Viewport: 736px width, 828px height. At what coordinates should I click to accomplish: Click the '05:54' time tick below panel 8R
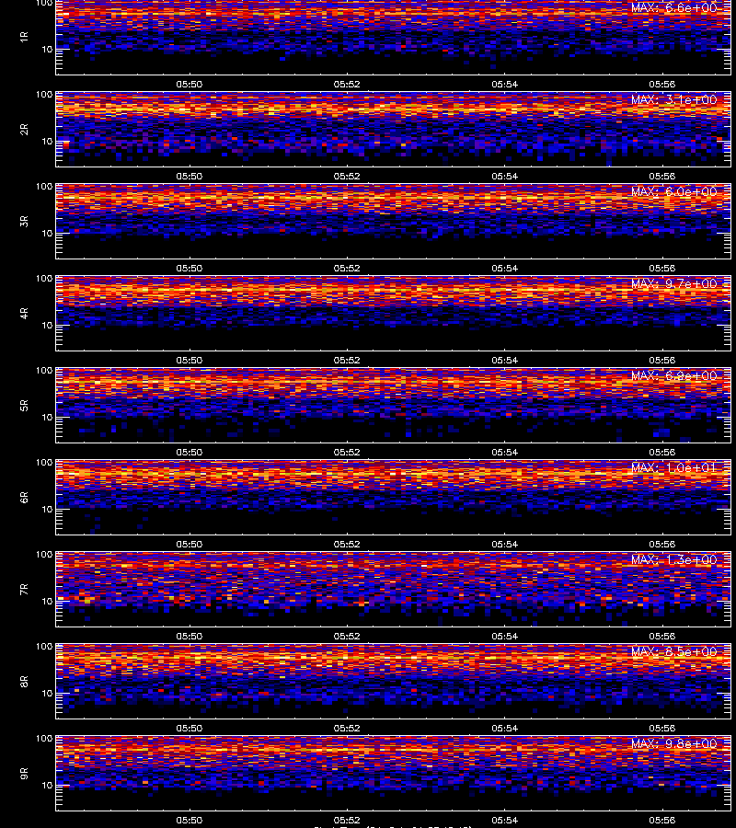tap(505, 729)
